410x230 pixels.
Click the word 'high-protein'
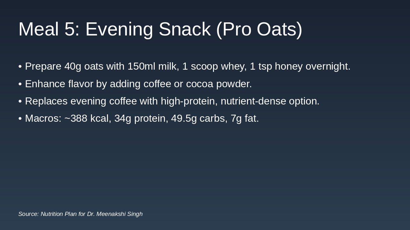pyautogui.click(x=187, y=101)
